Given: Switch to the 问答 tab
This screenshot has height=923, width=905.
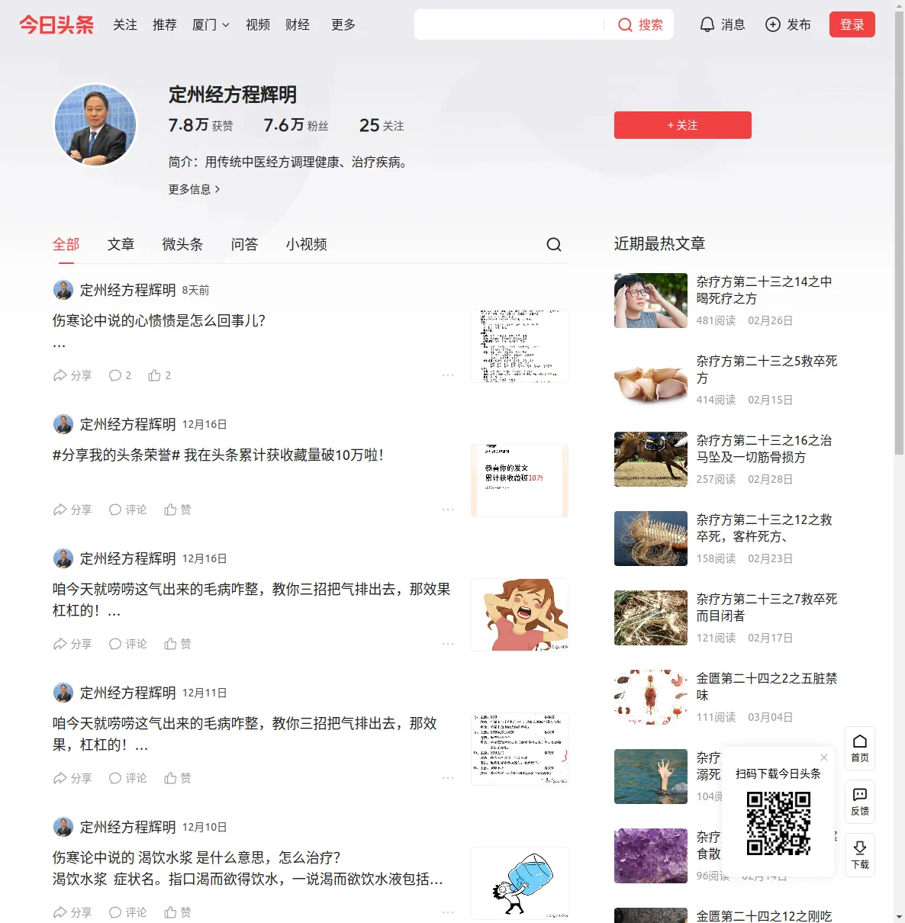Looking at the screenshot, I should pyautogui.click(x=245, y=244).
